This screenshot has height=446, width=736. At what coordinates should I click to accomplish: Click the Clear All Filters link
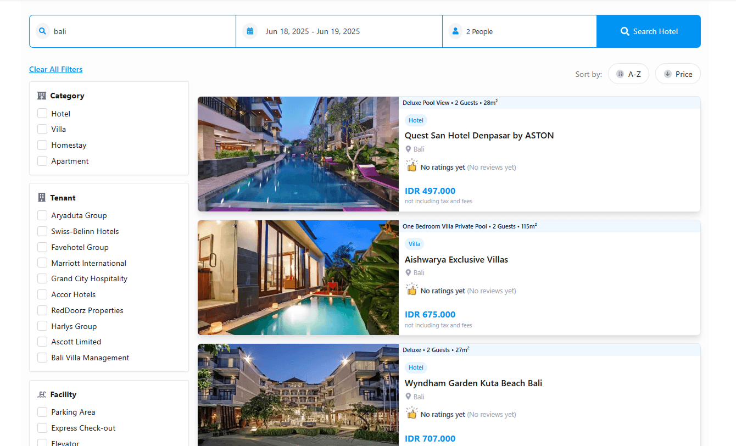55,69
